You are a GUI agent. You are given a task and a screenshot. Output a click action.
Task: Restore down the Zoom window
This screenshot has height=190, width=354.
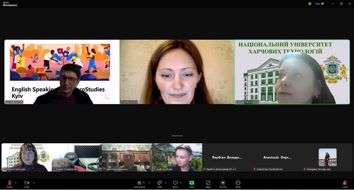[341, 4]
